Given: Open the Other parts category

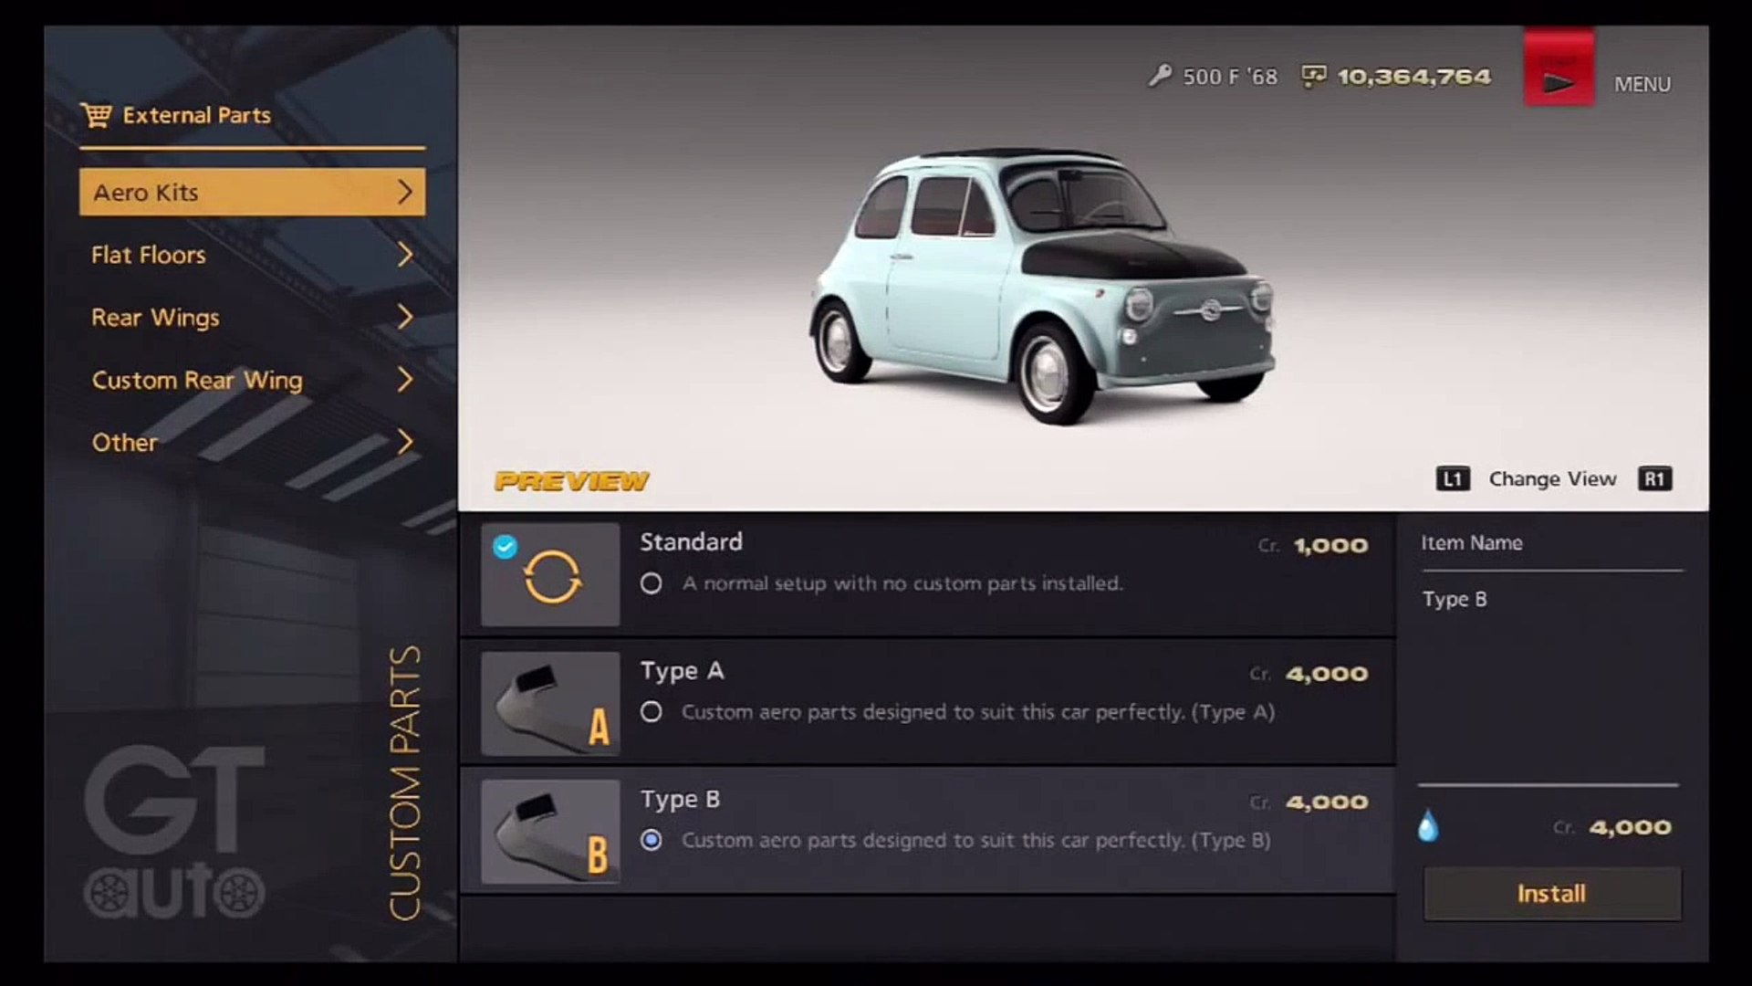Looking at the screenshot, I should click(x=252, y=442).
